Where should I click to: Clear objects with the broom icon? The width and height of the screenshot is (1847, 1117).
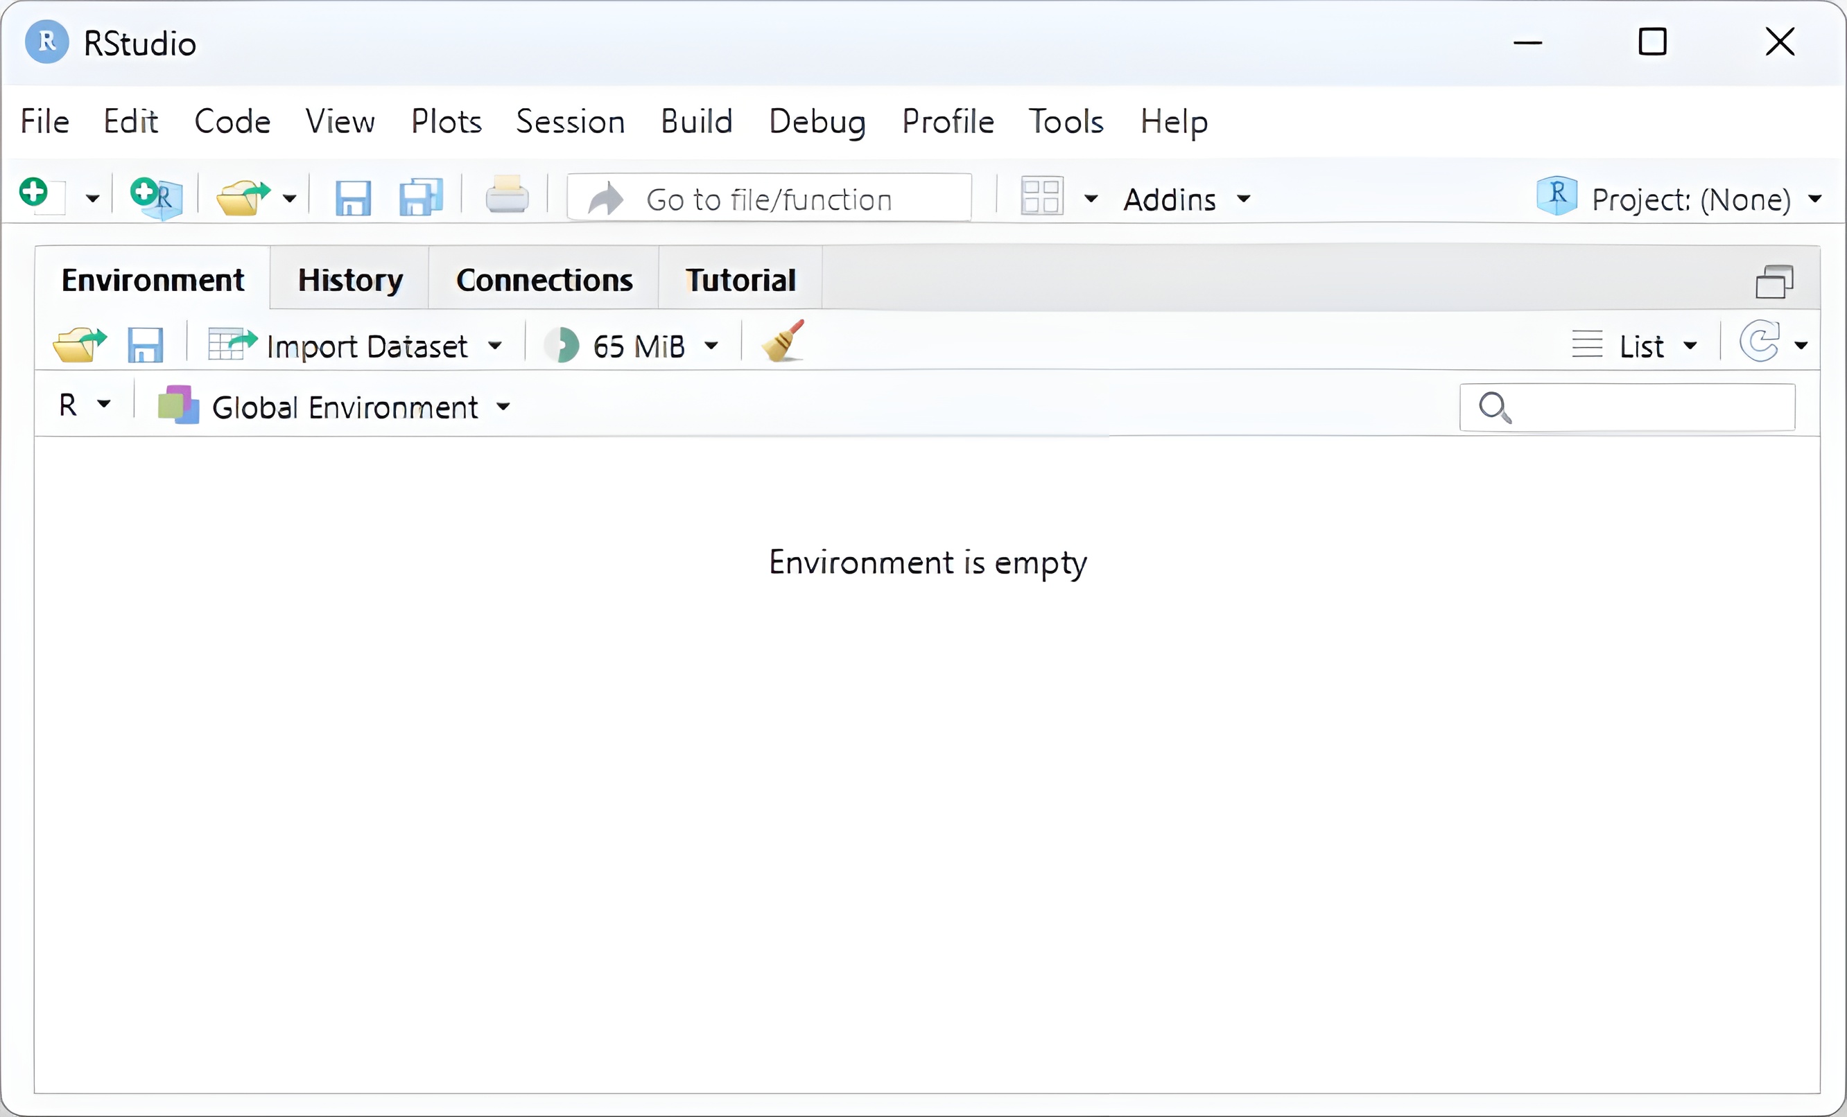783,342
